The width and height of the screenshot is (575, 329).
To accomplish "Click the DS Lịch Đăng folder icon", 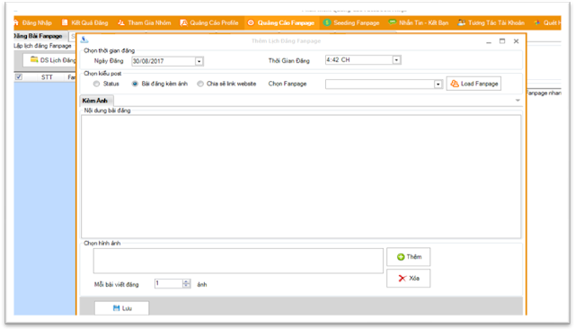I will click(x=34, y=60).
